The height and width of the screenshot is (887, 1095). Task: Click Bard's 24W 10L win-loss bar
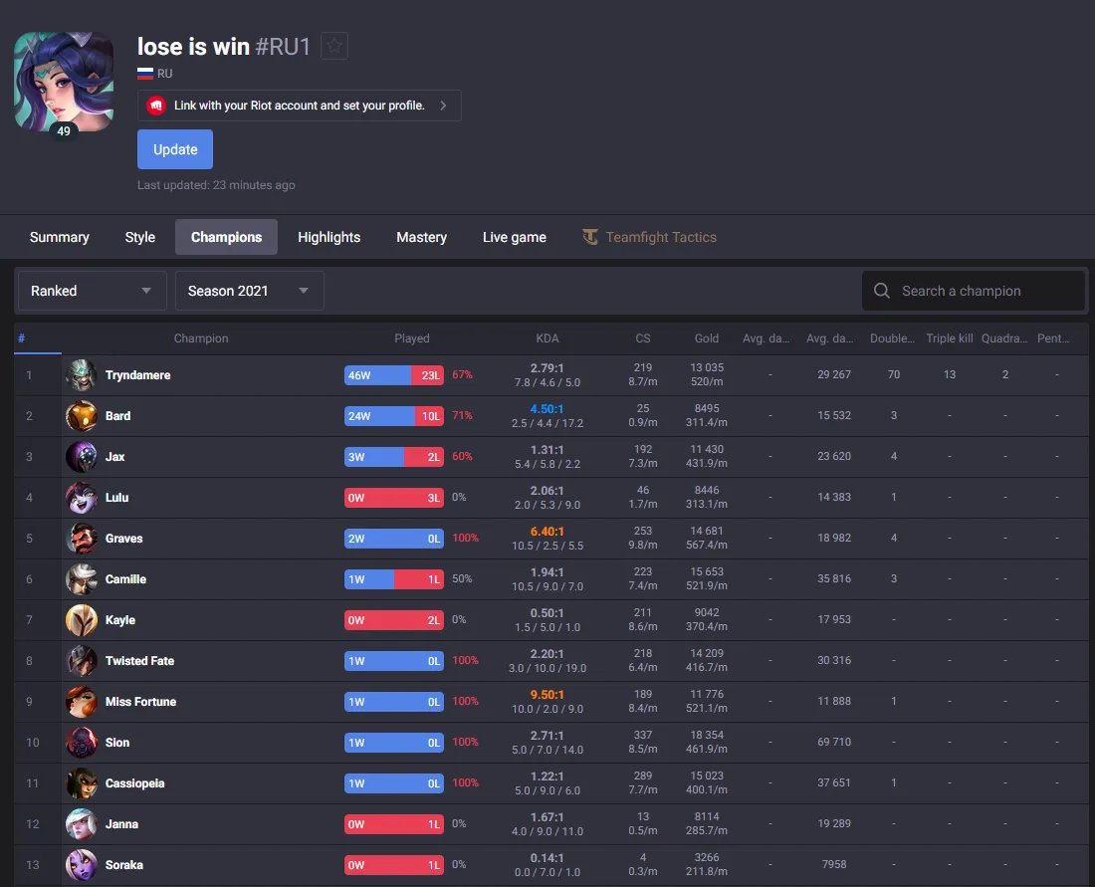394,416
